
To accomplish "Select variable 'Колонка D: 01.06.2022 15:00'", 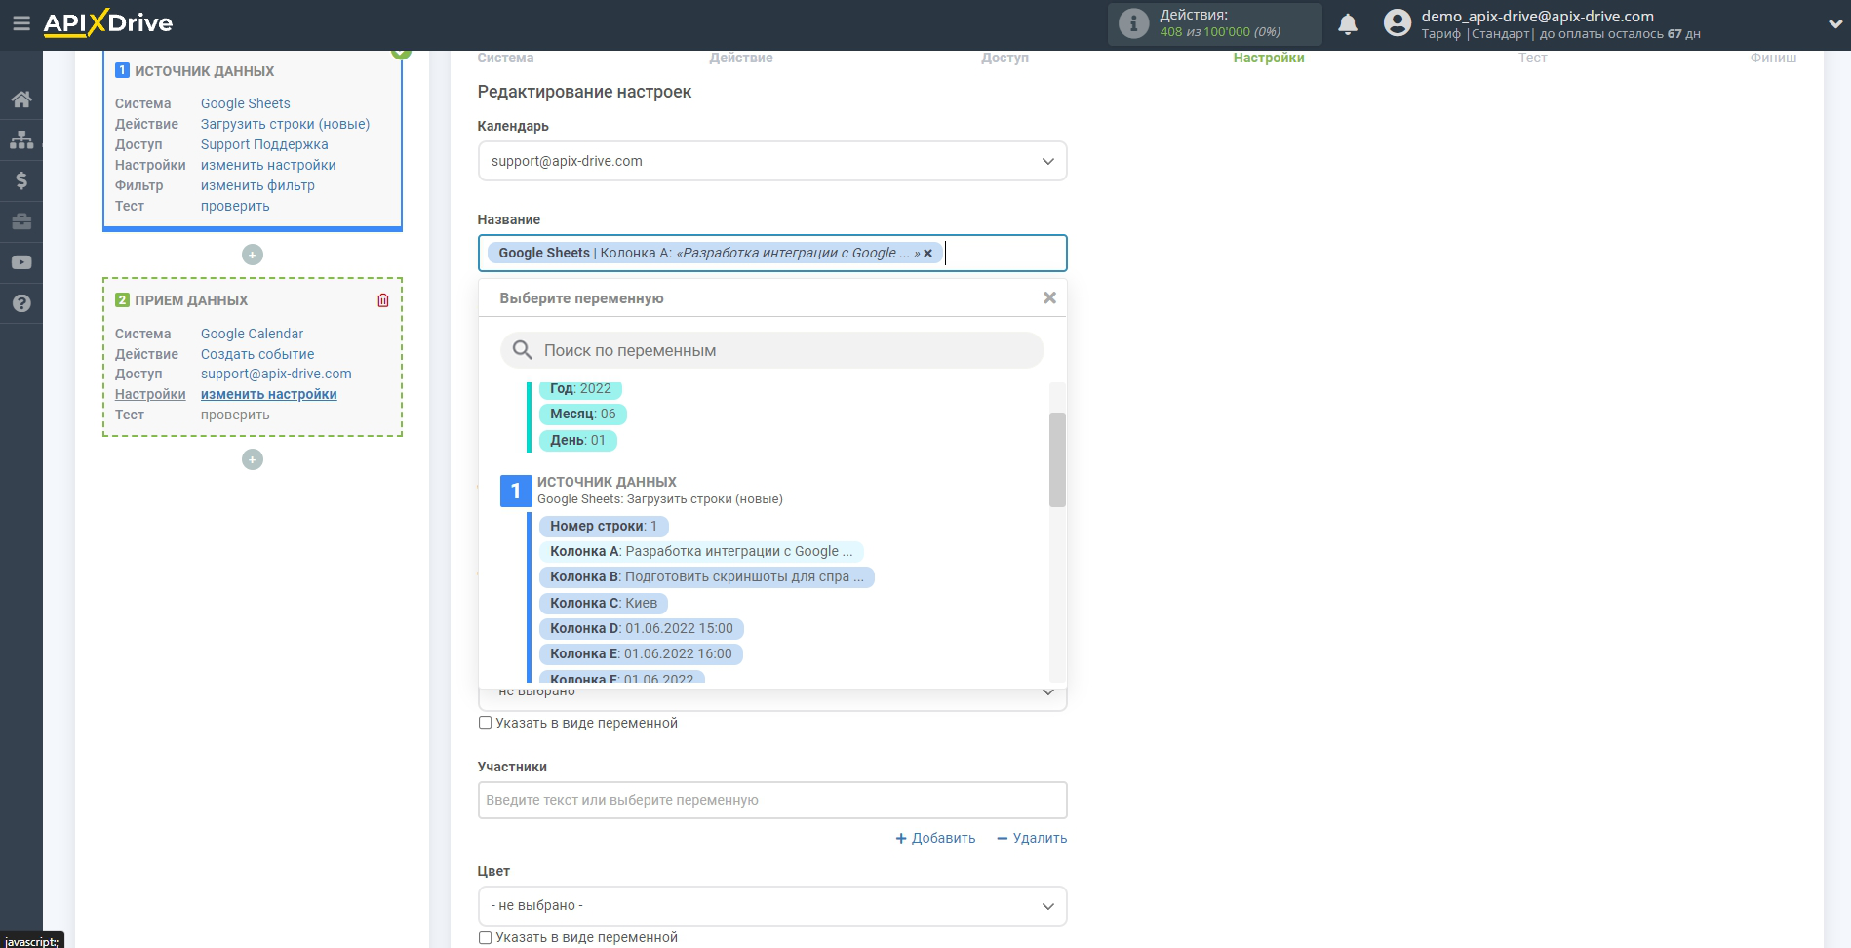I will (642, 628).
